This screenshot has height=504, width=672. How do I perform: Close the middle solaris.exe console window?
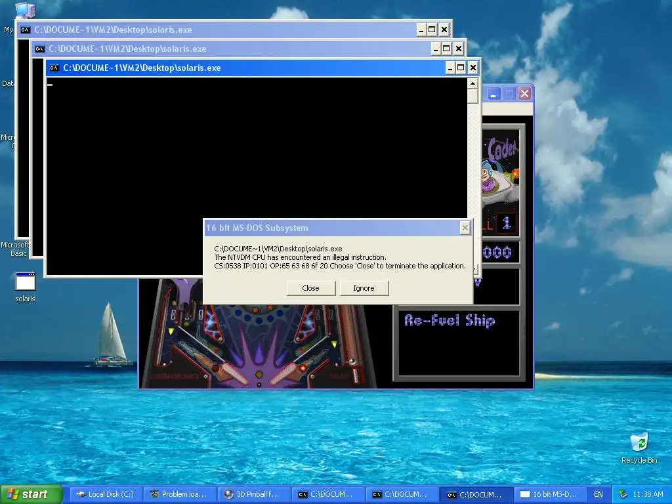tap(459, 49)
